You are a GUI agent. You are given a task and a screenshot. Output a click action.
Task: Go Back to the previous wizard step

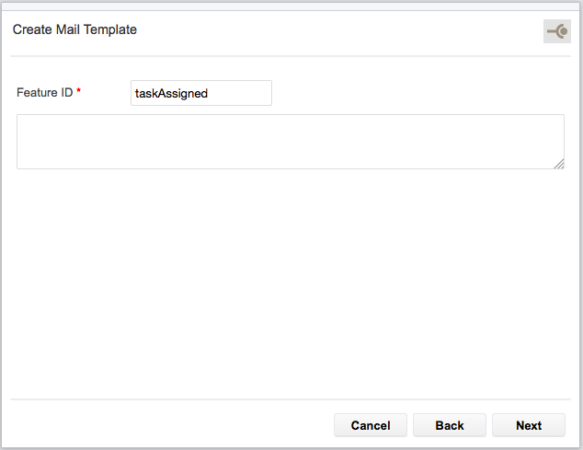pos(450,425)
